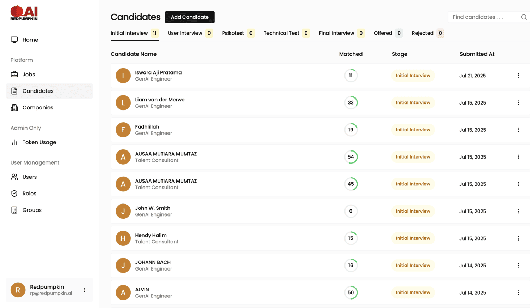
Task: Click the Initial Interview stage badge for ALVIN
Action: [x=413, y=292]
